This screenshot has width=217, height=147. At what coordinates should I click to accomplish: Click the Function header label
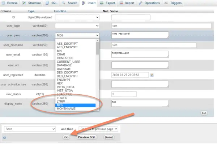pyautogui.click(x=60, y=11)
